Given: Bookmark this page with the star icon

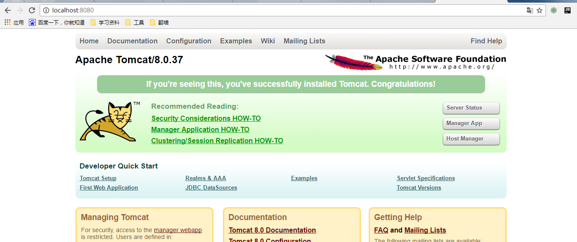Looking at the screenshot, I should 539,10.
